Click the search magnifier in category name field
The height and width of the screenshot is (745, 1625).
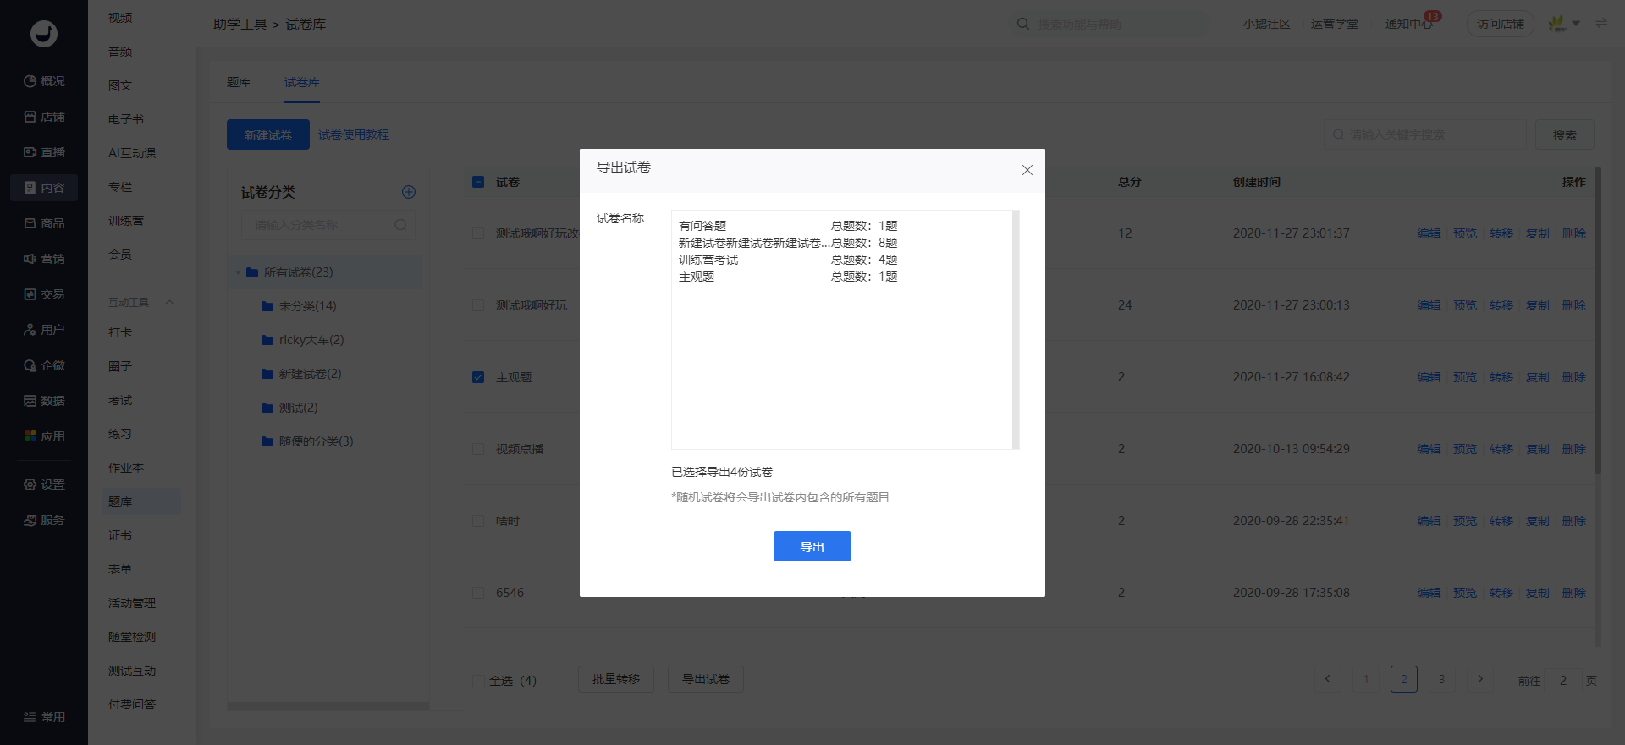[x=400, y=225]
